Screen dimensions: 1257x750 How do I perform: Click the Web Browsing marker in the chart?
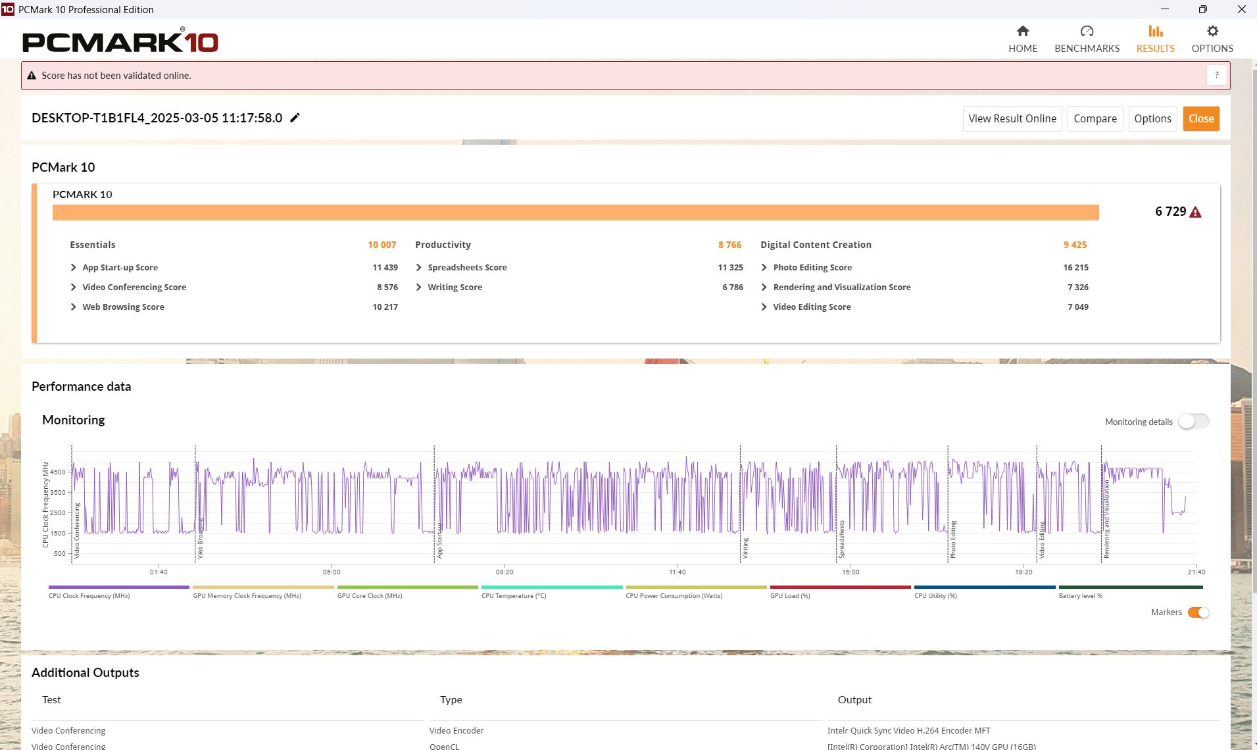tap(200, 539)
